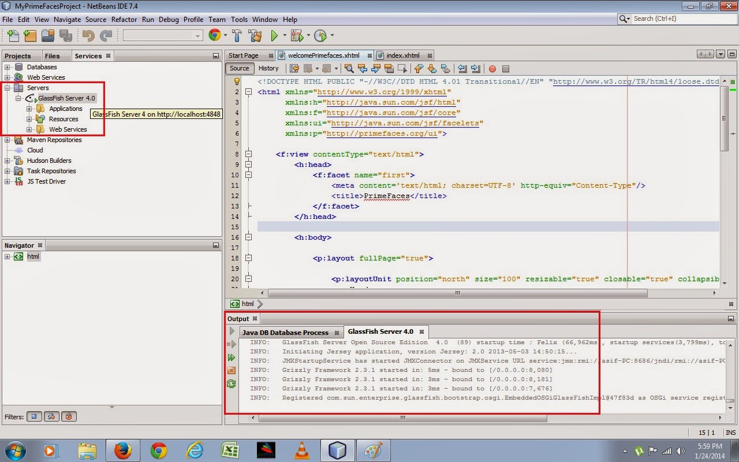739x462 pixels.
Task: Toggle second Navigator filter button
Action: [51, 416]
